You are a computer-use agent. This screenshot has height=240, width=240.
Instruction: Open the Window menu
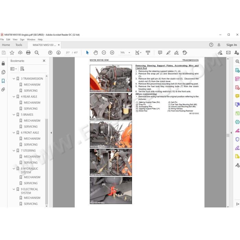(31, 39)
